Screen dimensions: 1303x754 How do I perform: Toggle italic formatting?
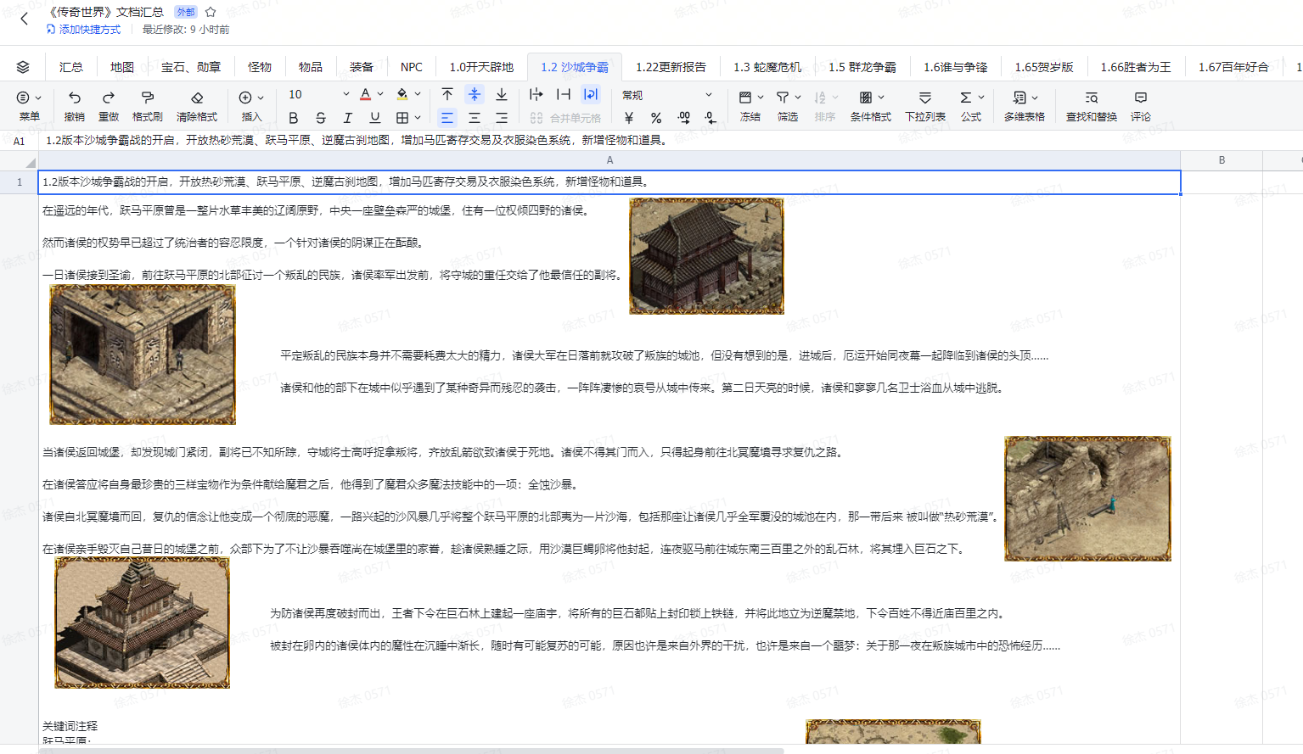point(347,118)
